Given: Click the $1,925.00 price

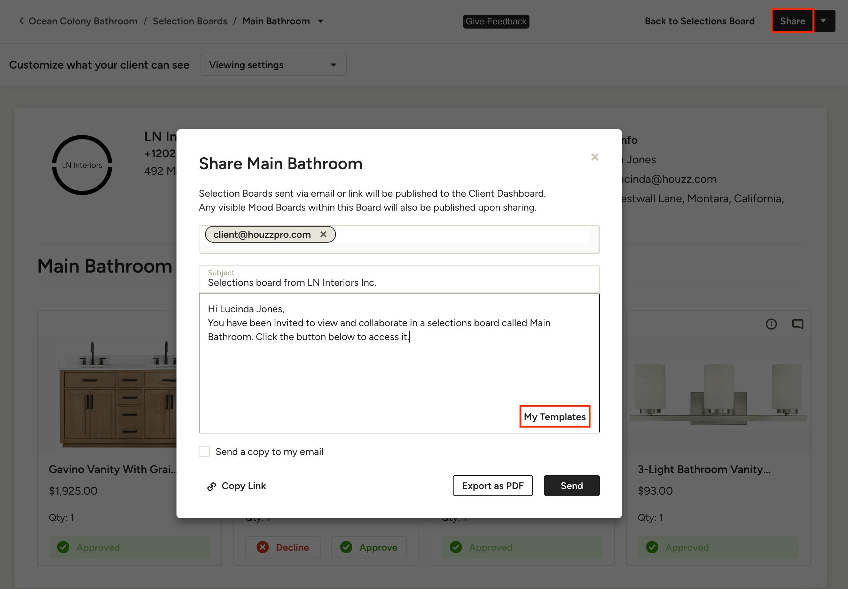Looking at the screenshot, I should pyautogui.click(x=73, y=490).
